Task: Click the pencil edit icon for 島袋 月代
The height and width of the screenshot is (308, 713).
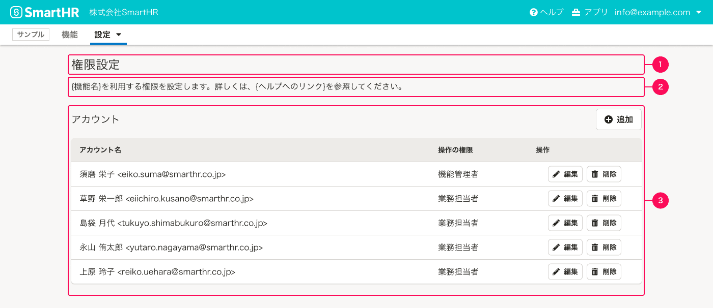Action: point(556,223)
